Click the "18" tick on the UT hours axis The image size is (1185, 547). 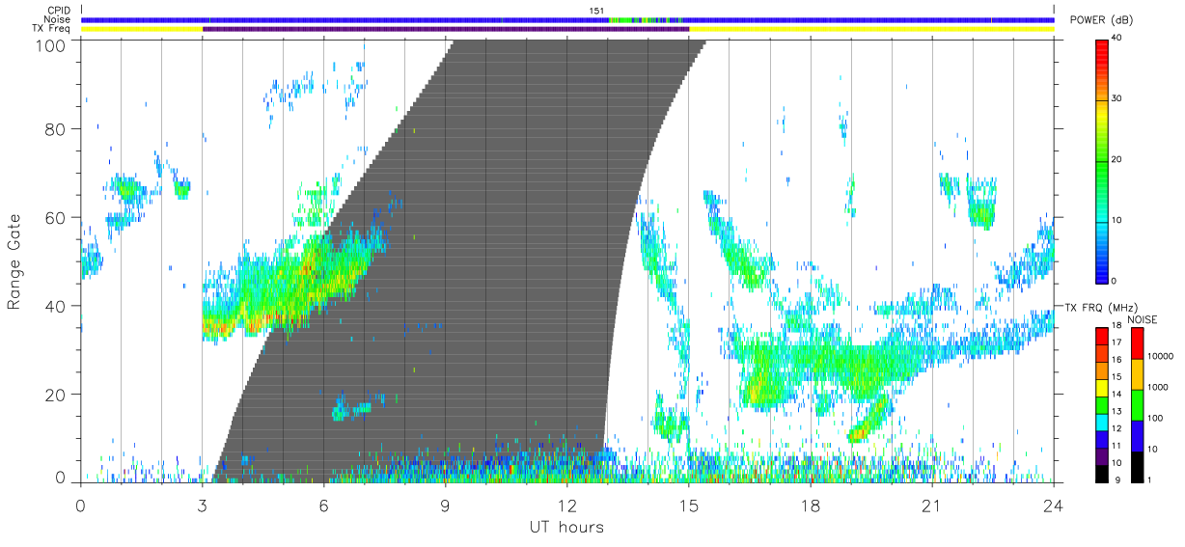[x=811, y=506]
